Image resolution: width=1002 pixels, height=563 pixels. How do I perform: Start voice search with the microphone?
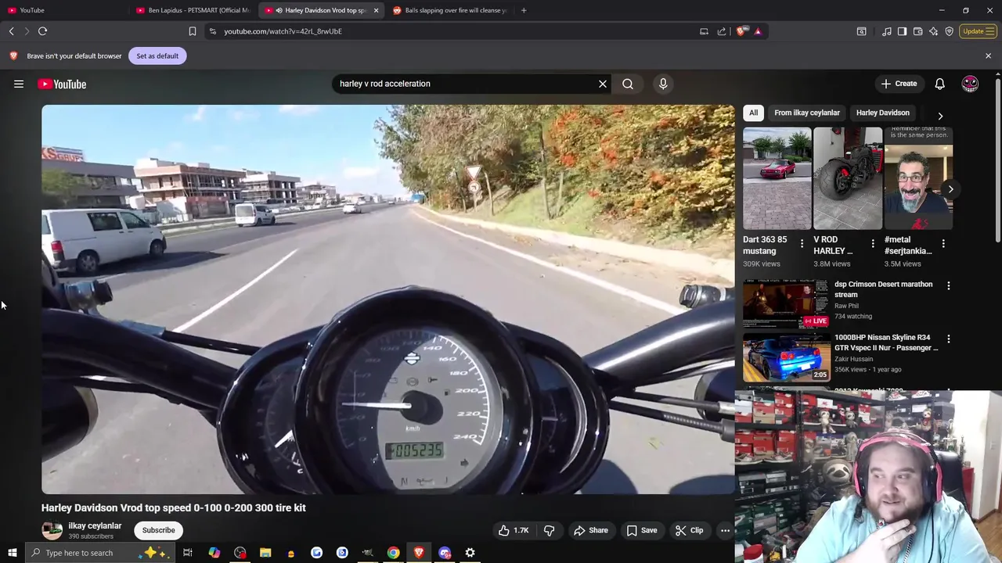pyautogui.click(x=663, y=84)
